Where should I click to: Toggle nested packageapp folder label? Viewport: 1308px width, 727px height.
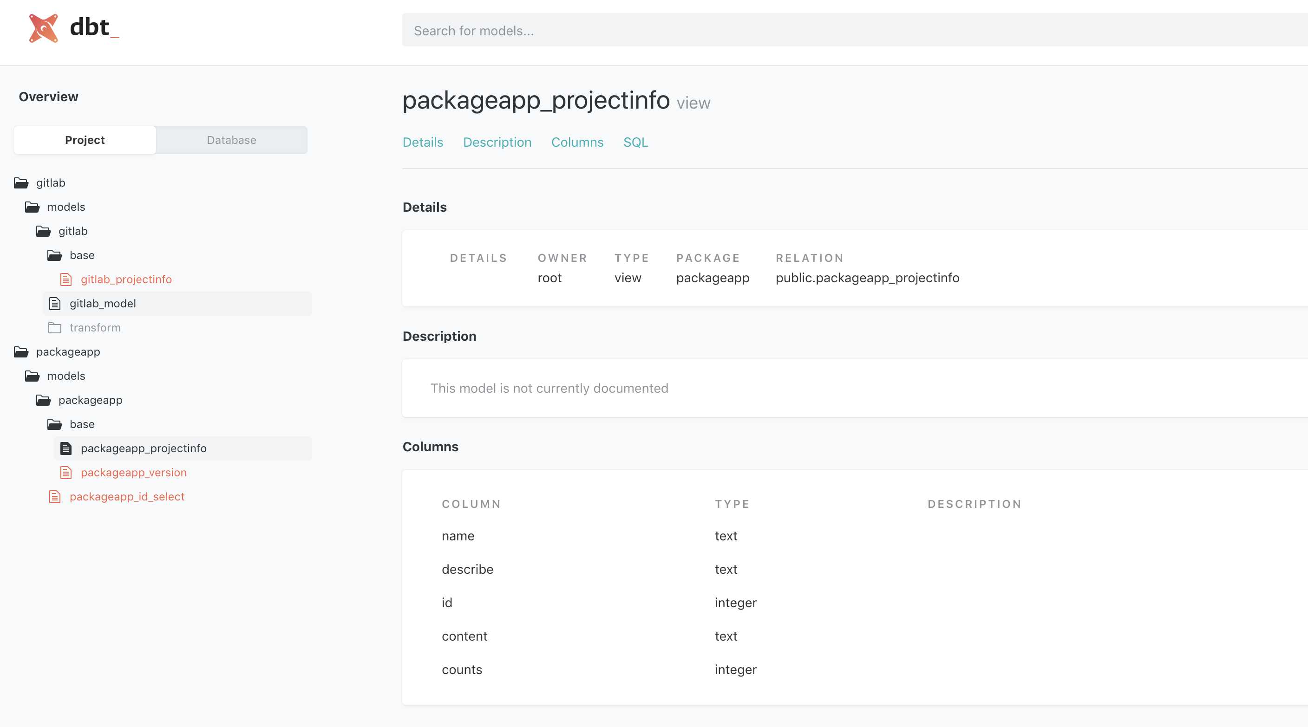(x=91, y=400)
